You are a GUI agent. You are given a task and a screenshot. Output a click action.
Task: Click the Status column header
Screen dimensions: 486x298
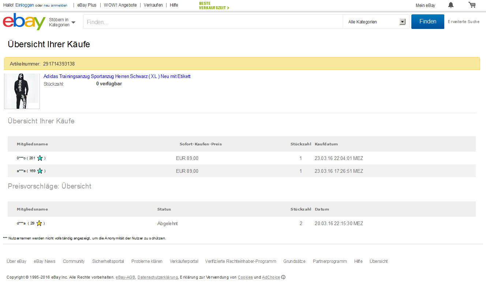164,209
